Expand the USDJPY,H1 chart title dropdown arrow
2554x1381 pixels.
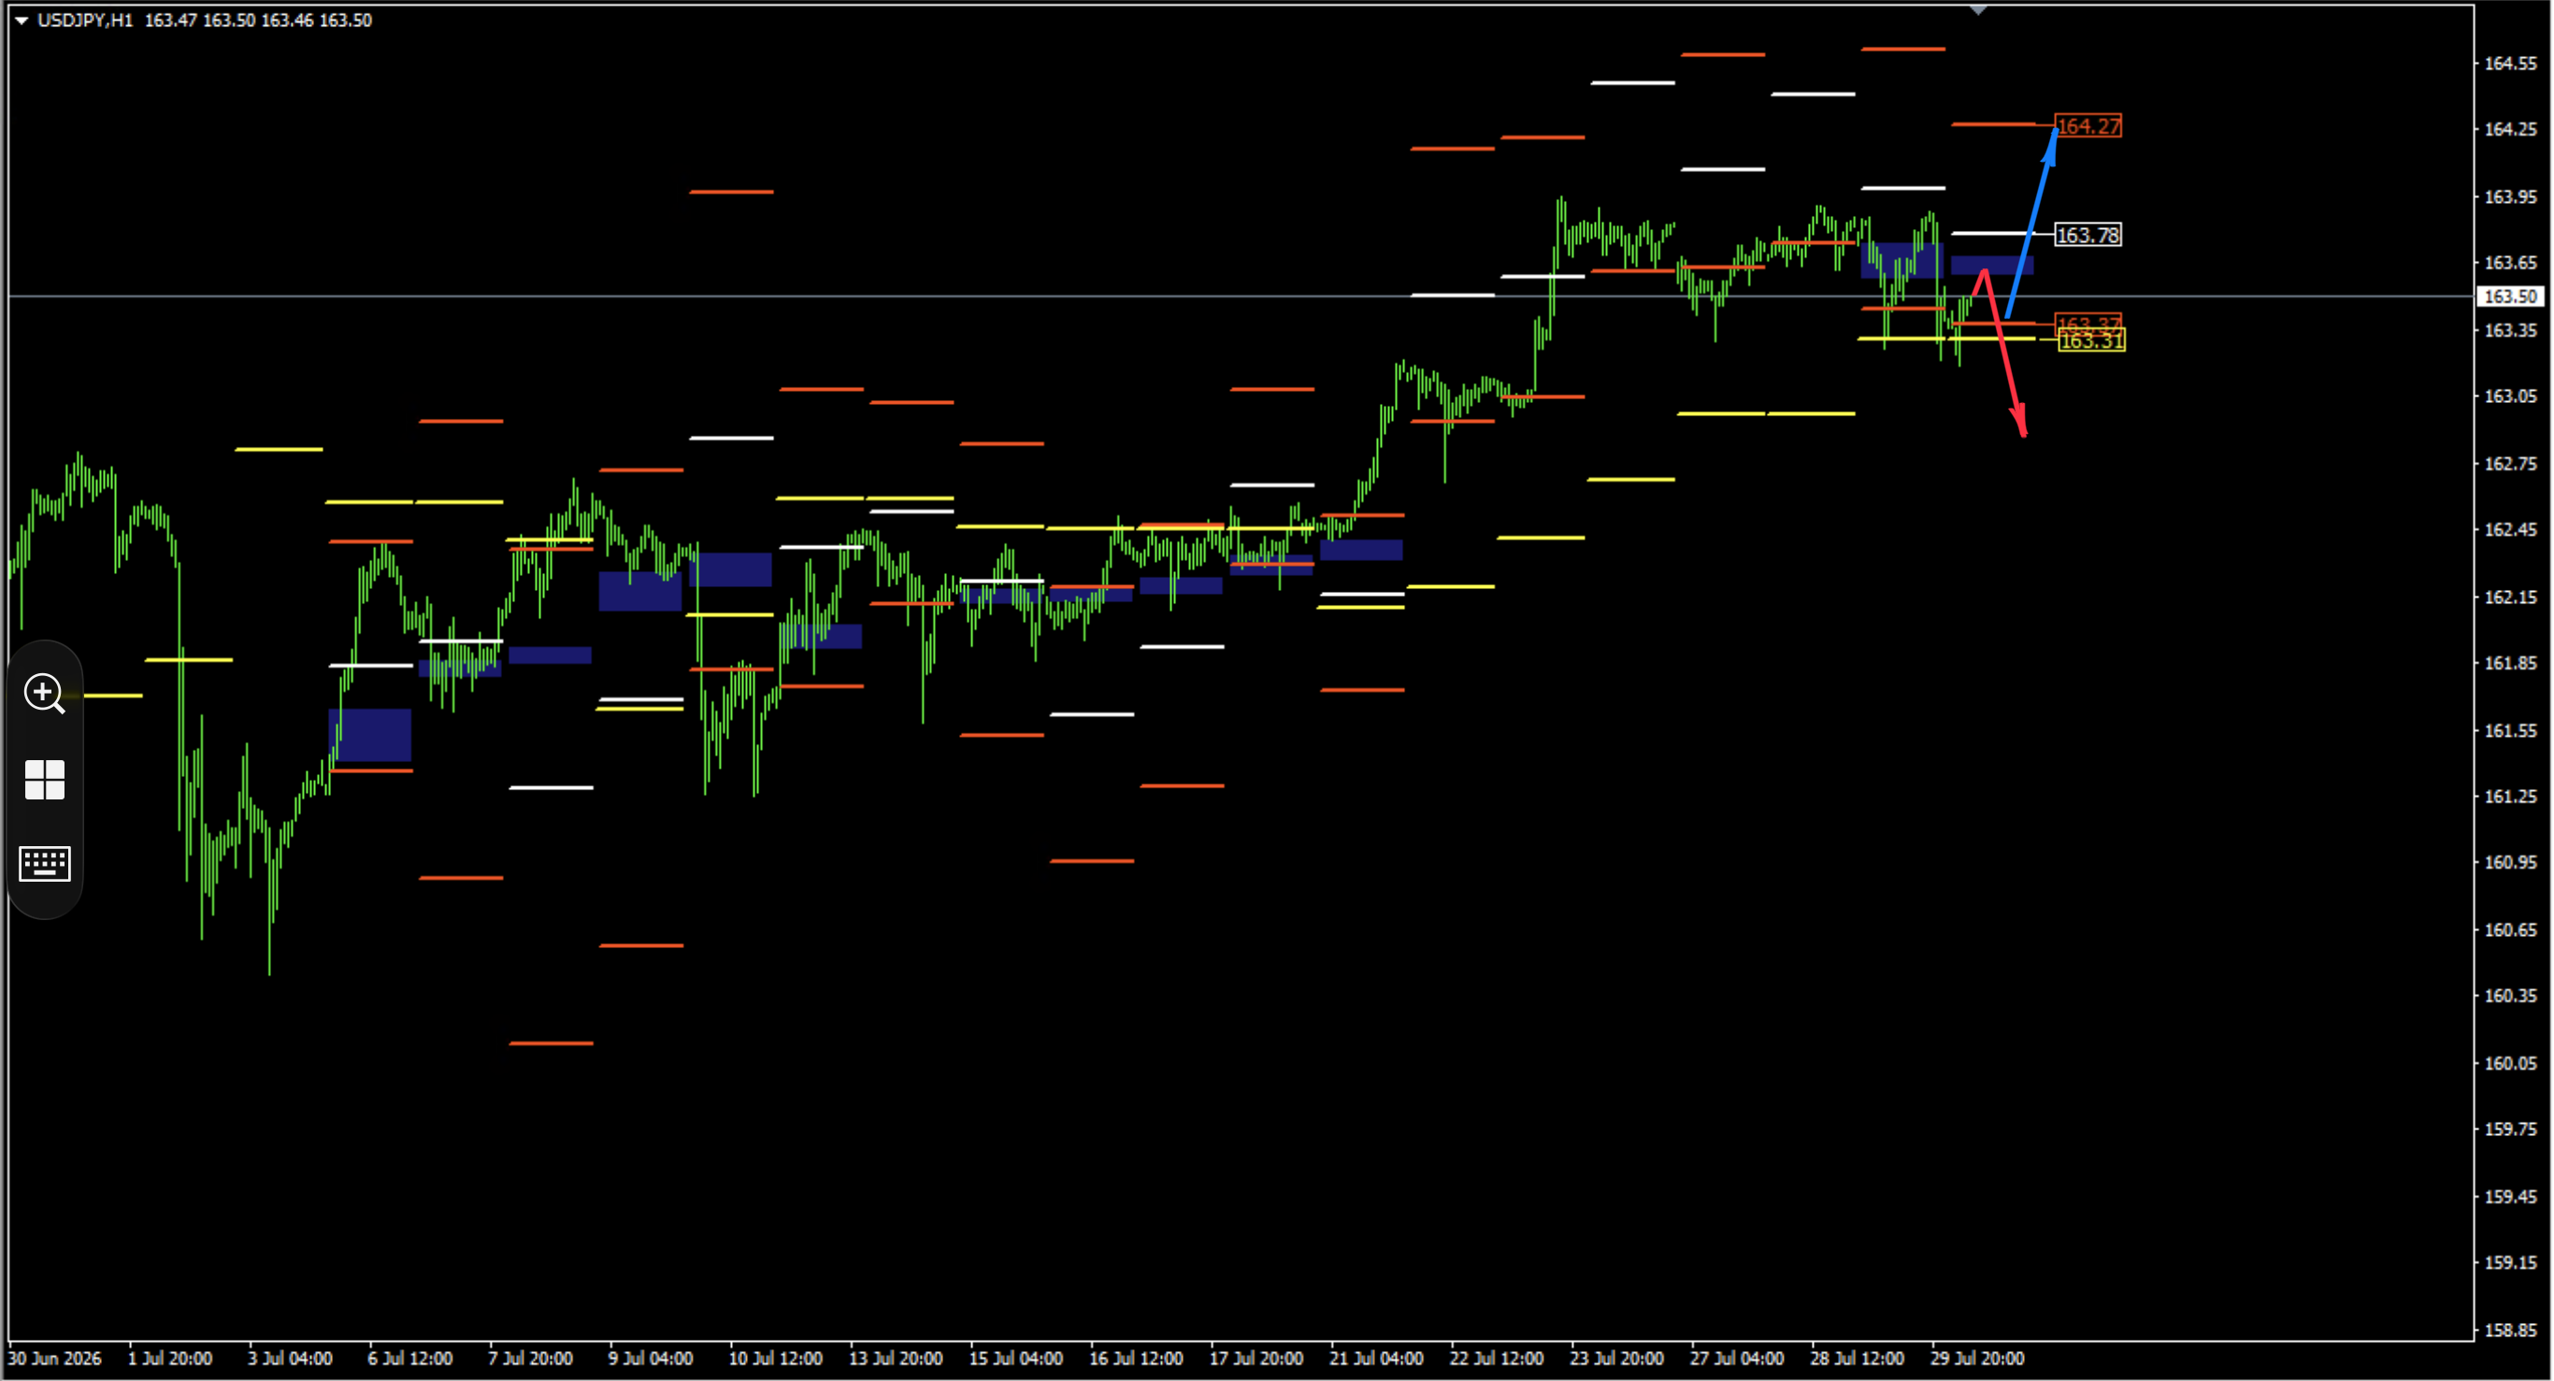click(21, 20)
